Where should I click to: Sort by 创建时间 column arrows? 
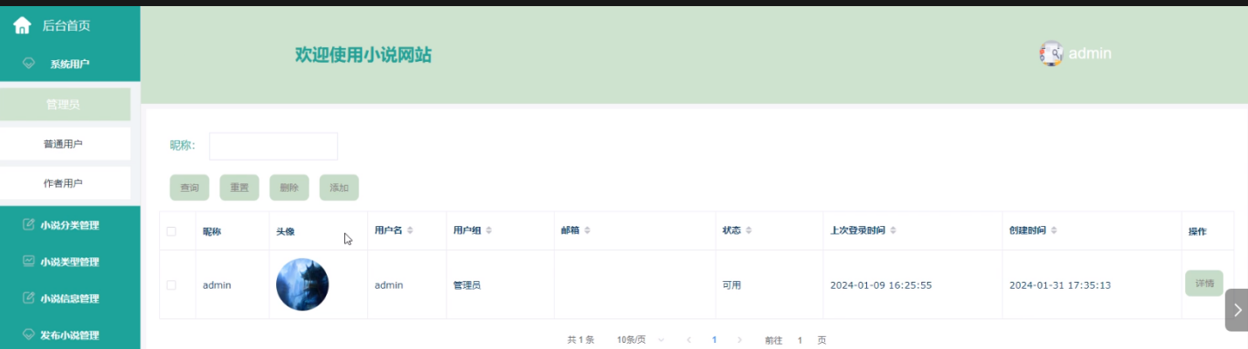click(x=1054, y=230)
